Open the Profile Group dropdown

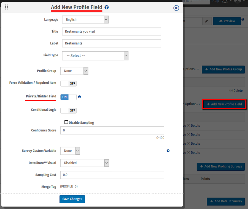coord(74,71)
